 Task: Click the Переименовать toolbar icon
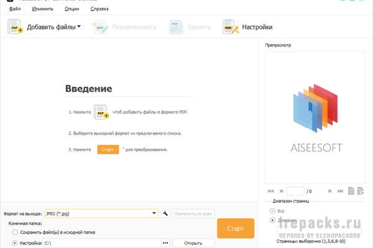[x=101, y=27]
